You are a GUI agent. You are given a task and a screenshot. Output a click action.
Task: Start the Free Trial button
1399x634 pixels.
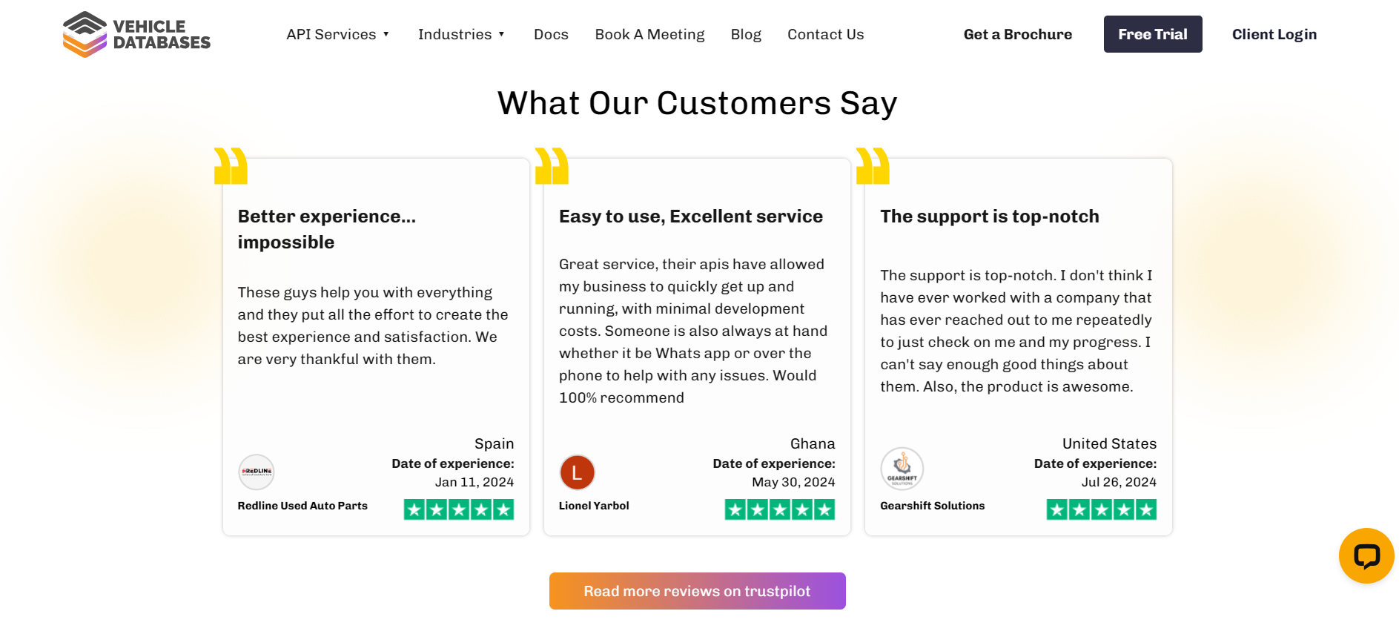click(1153, 34)
